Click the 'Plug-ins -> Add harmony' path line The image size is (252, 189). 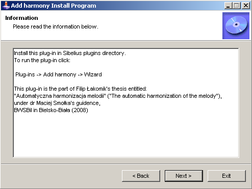(59, 74)
